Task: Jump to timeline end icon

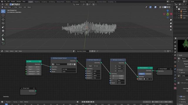Action: (93, 102)
